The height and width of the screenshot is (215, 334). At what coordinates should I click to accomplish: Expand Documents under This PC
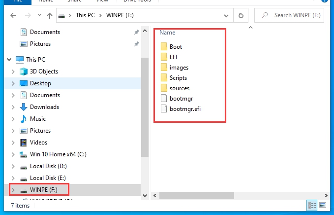13,95
